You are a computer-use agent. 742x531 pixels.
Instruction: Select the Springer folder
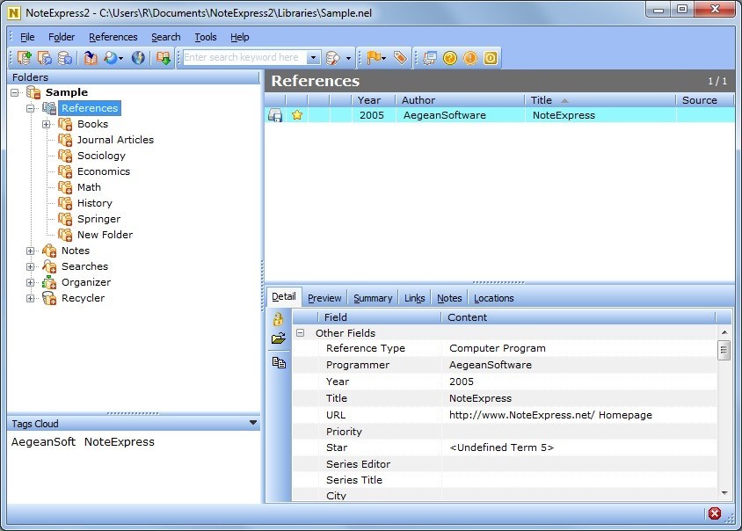click(98, 219)
